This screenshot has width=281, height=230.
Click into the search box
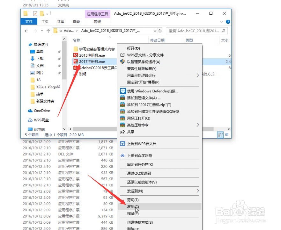pyautogui.click(x=197, y=31)
